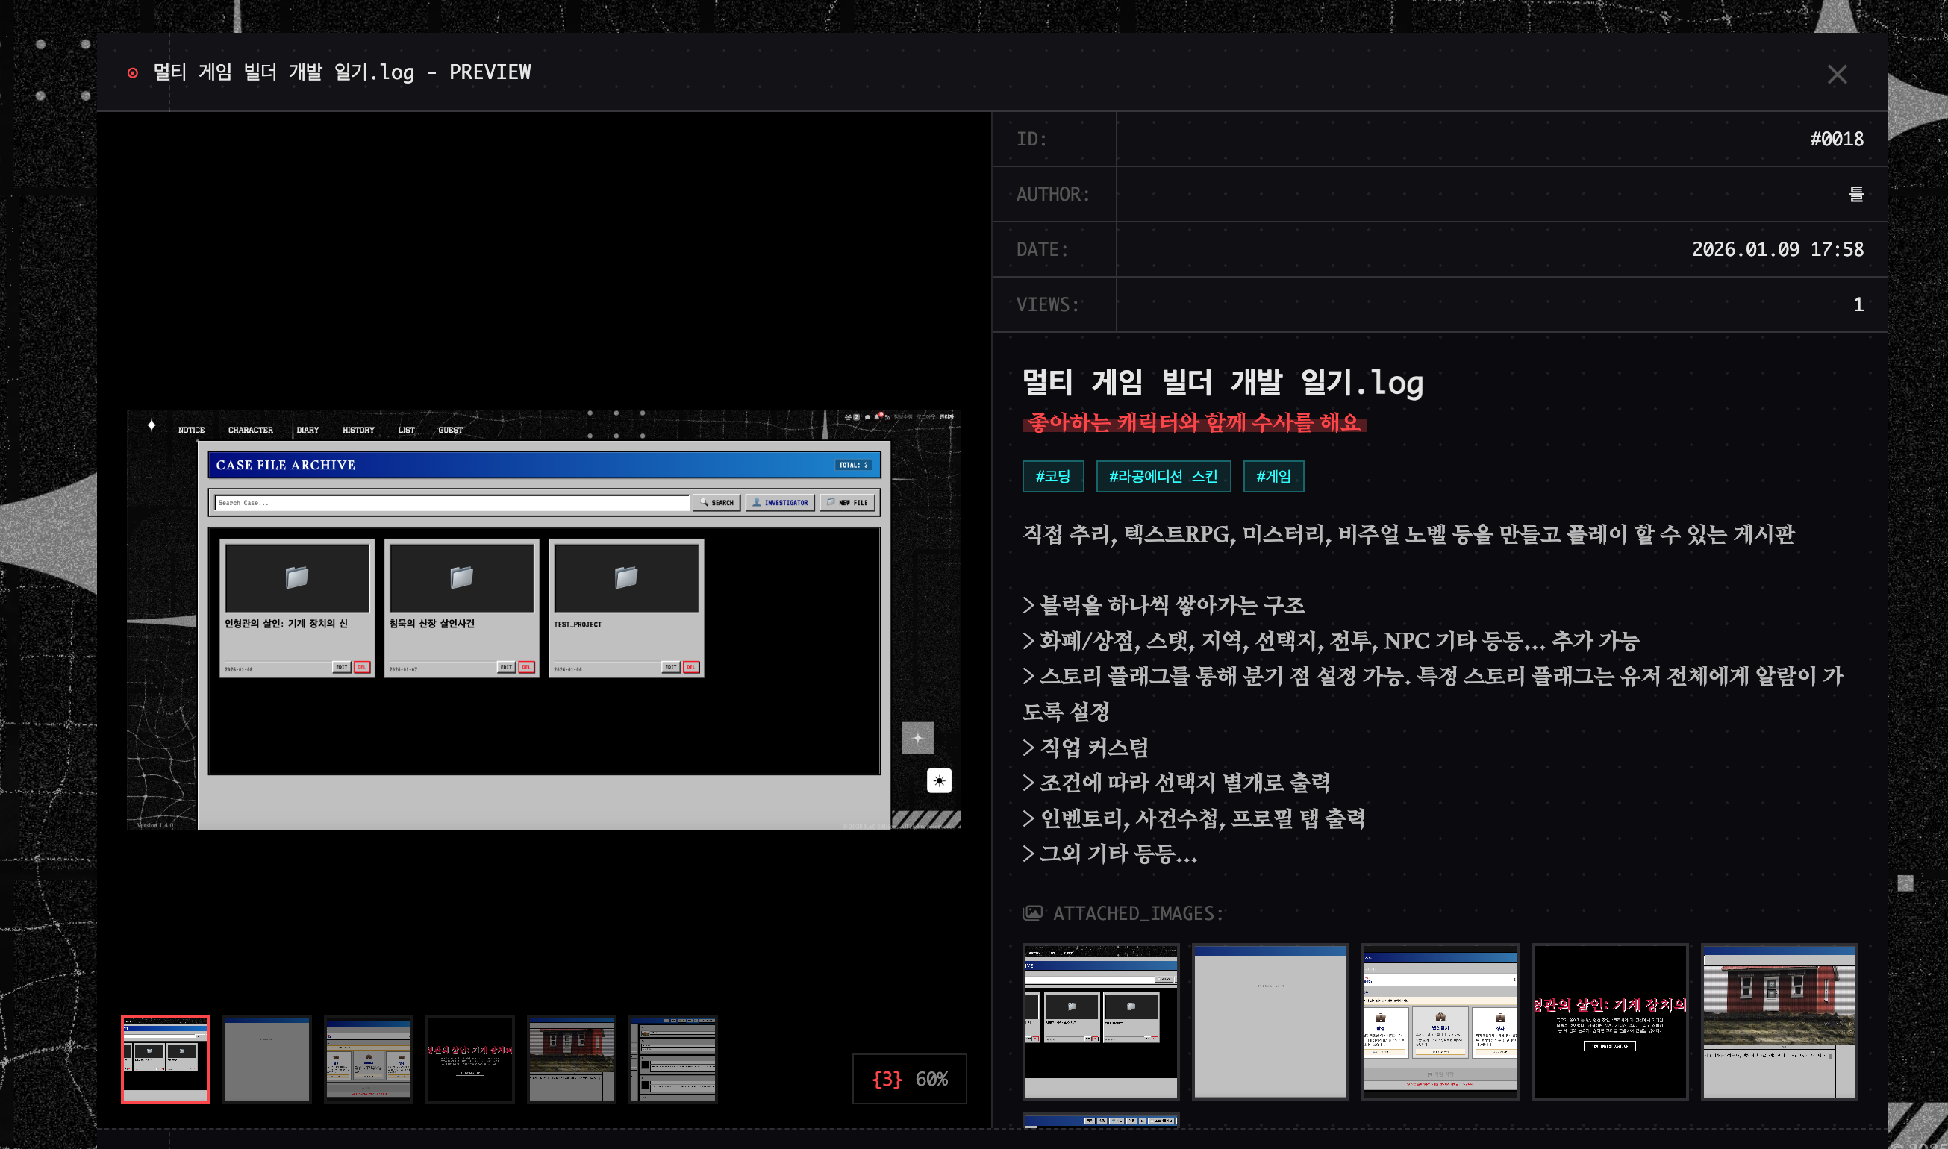Open the DIARY tab in the site navigation
Image resolution: width=1948 pixels, height=1149 pixels.
pos(308,430)
